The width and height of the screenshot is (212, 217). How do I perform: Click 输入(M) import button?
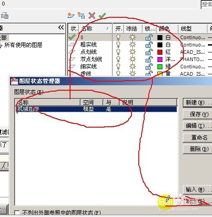pos(197,190)
